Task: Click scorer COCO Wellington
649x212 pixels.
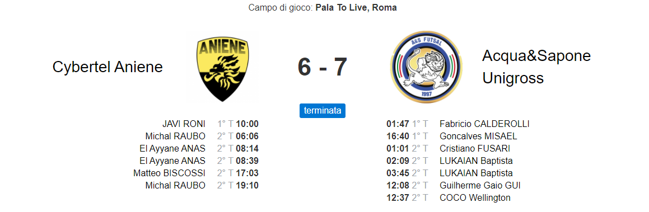Action: coord(475,198)
